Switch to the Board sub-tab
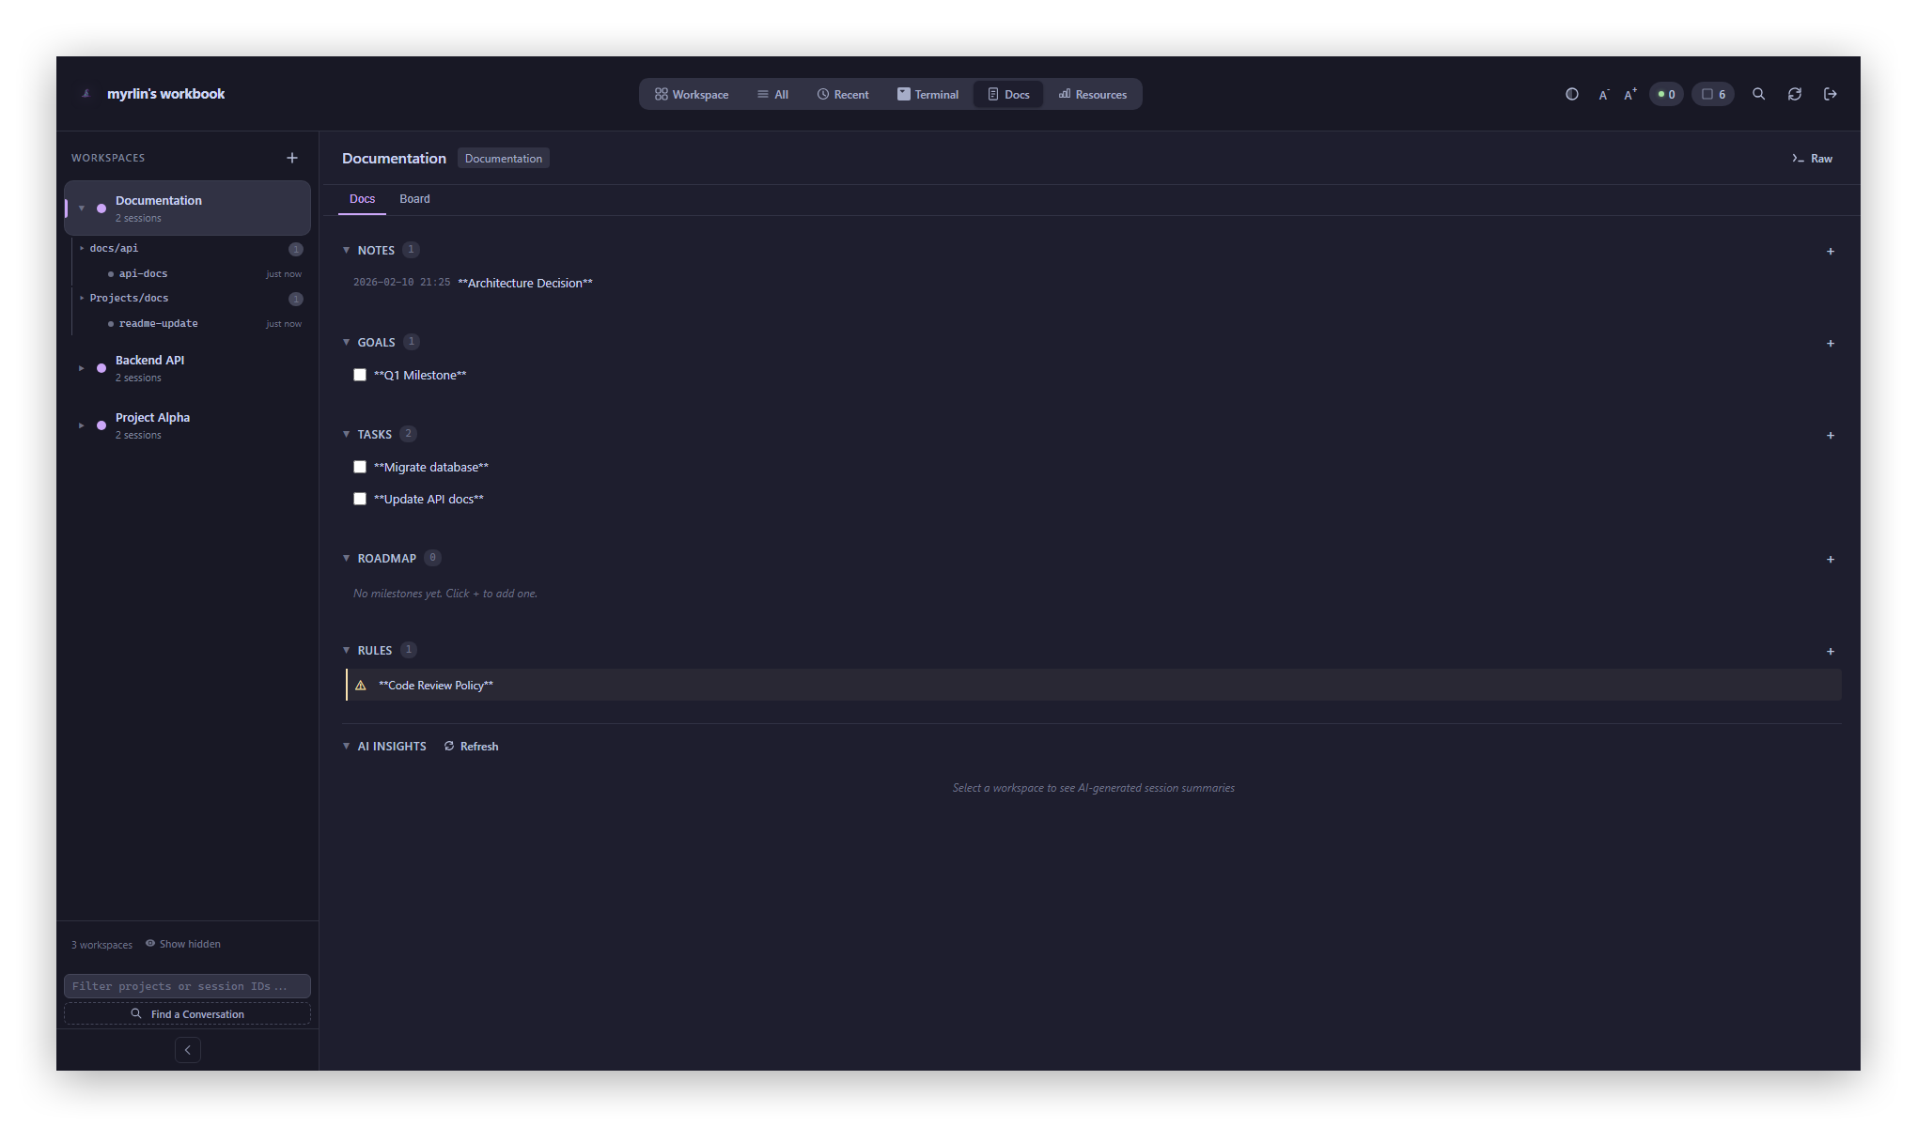The height and width of the screenshot is (1127, 1917). tap(414, 199)
